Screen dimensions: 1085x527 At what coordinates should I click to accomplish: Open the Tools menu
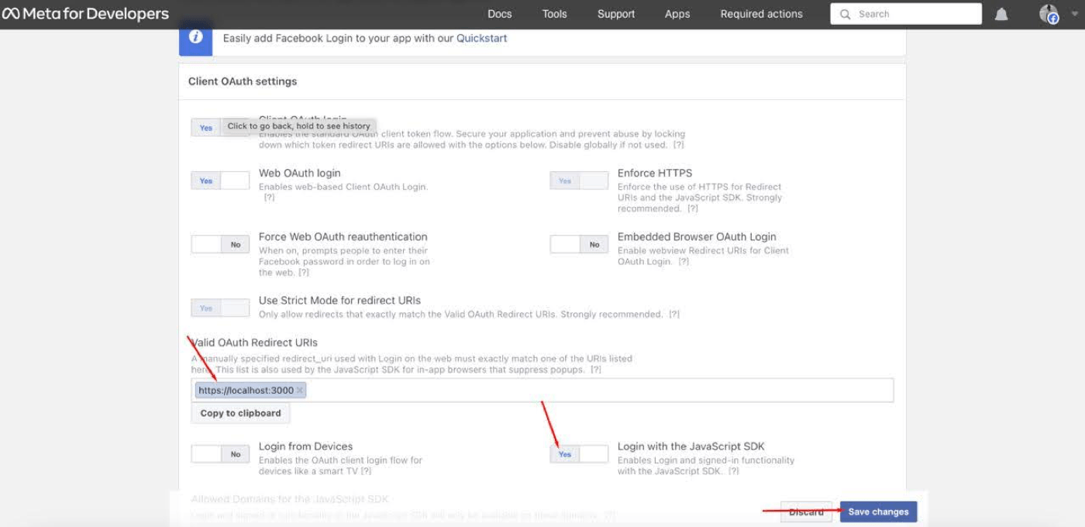(x=555, y=14)
